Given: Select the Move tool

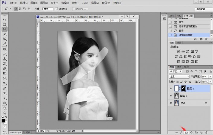Looking at the screenshot, I should click(5, 19).
